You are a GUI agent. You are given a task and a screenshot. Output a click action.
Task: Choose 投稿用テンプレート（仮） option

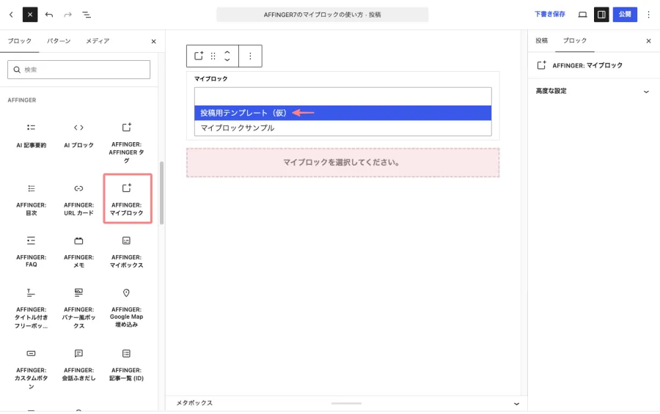[343, 113]
